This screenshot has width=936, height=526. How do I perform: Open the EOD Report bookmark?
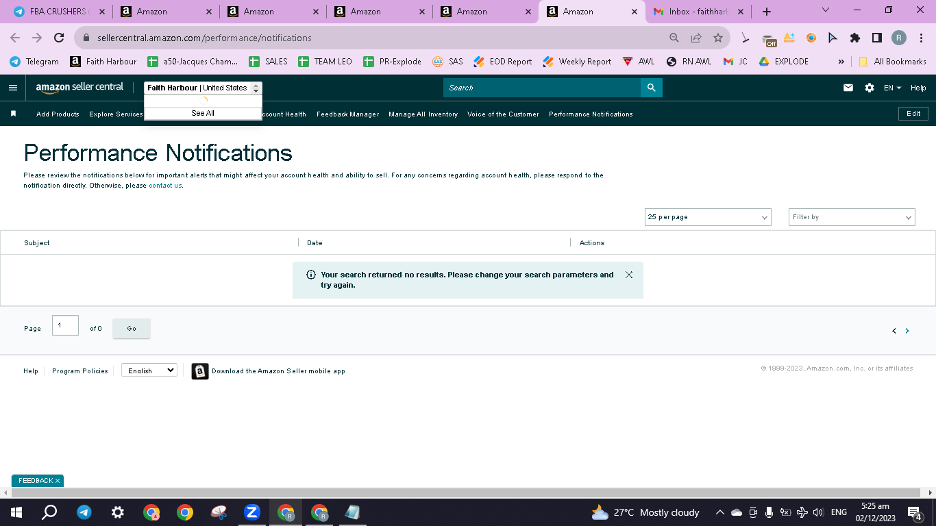click(x=503, y=62)
